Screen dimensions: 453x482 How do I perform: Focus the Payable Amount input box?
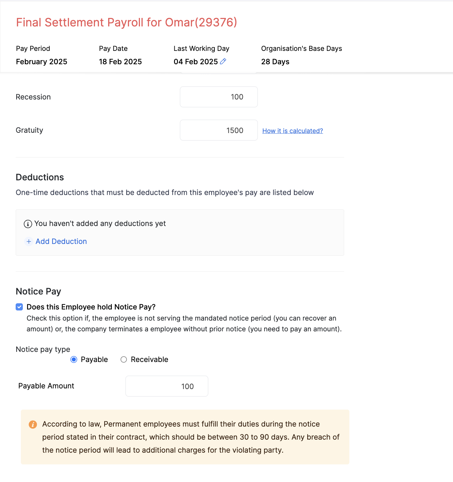point(167,386)
